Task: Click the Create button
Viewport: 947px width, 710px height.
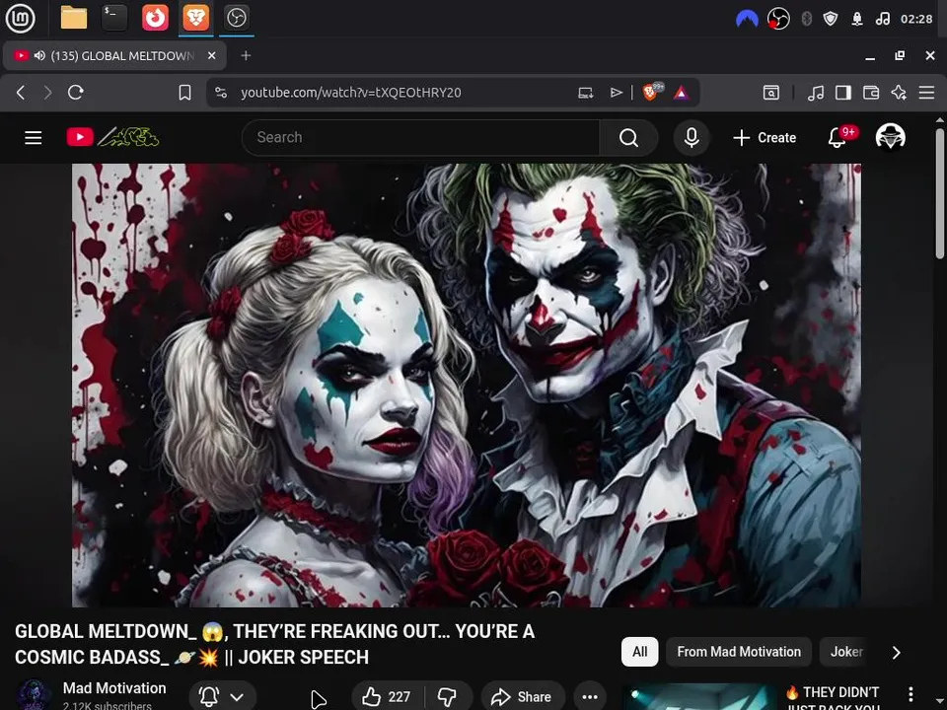Action: click(x=765, y=138)
